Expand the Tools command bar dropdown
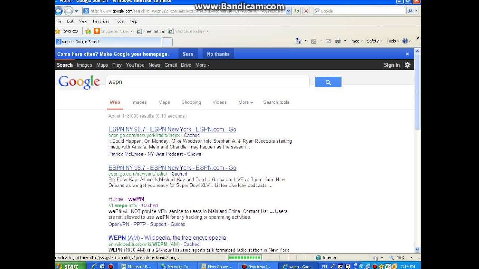The width and height of the screenshot is (479, 269). [393, 41]
